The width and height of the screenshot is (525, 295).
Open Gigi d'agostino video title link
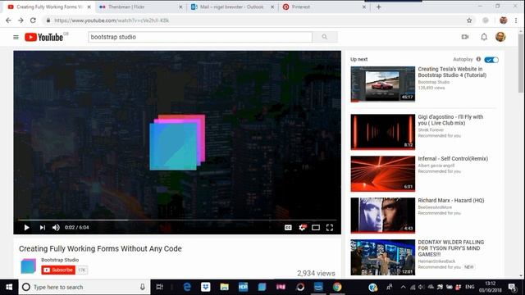[450, 120]
